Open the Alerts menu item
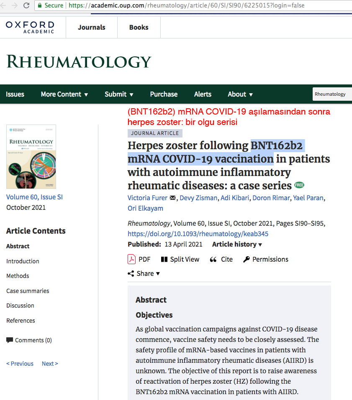352x400 pixels. pyautogui.click(x=203, y=94)
